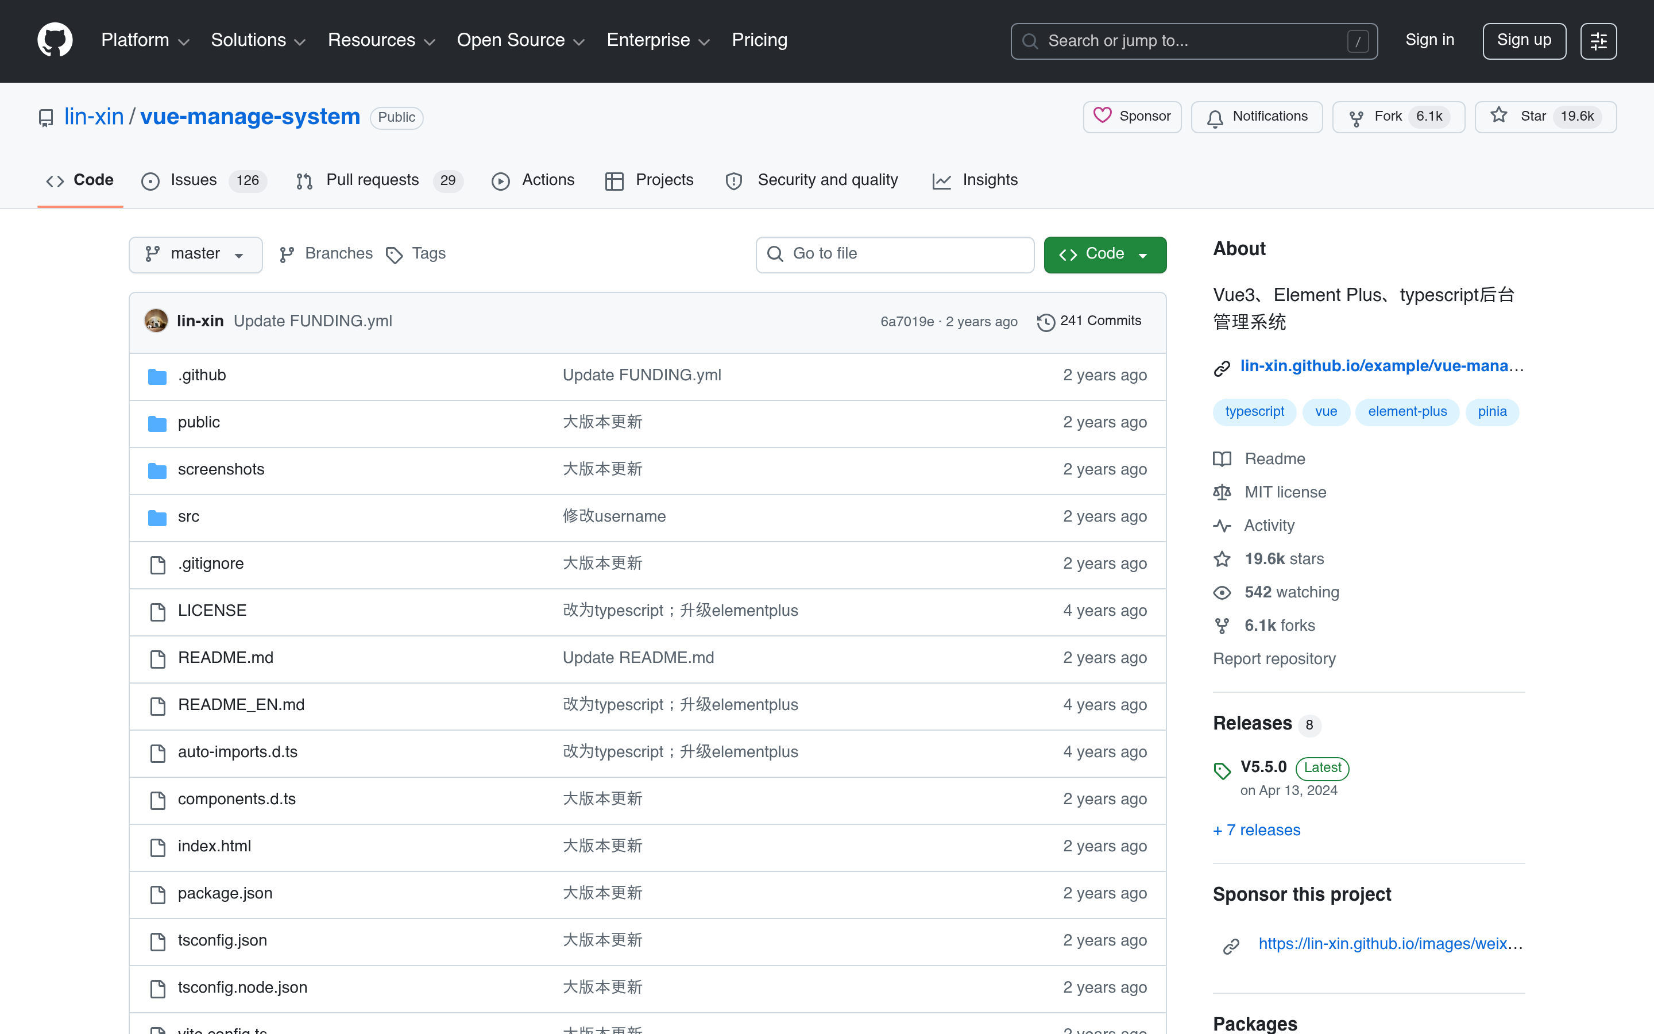This screenshot has width=1654, height=1034.
Task: Expand the Platform menu
Action: point(145,40)
